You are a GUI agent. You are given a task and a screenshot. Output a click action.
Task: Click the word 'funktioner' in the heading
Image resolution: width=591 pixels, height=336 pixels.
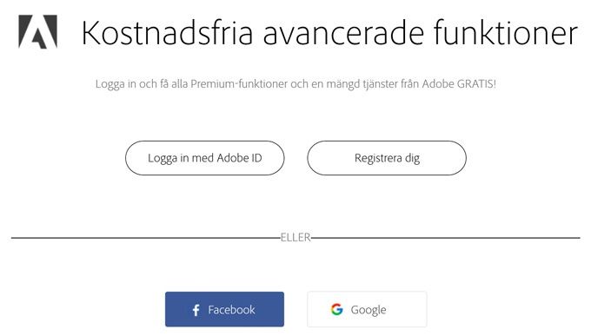coord(506,33)
